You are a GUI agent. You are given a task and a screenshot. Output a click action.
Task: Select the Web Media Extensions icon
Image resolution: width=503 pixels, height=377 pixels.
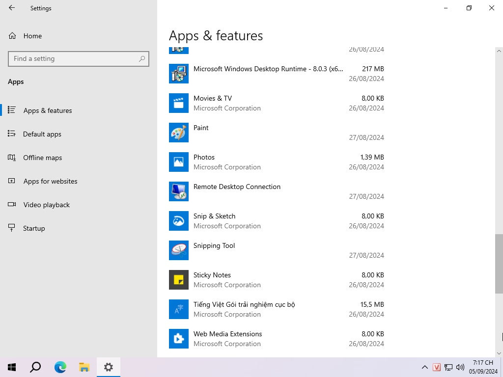(178, 339)
